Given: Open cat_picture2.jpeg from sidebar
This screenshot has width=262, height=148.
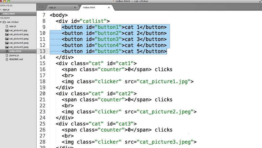Looking at the screenshot, I should (19, 34).
